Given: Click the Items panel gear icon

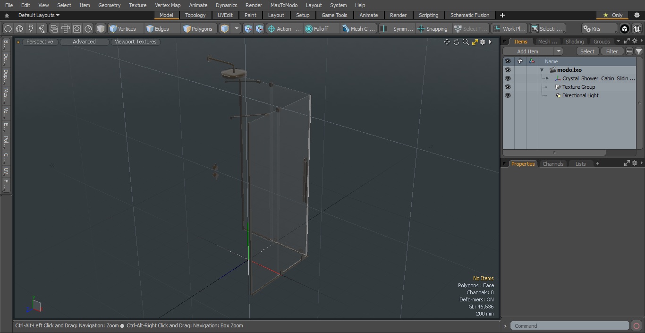Looking at the screenshot, I should point(635,41).
